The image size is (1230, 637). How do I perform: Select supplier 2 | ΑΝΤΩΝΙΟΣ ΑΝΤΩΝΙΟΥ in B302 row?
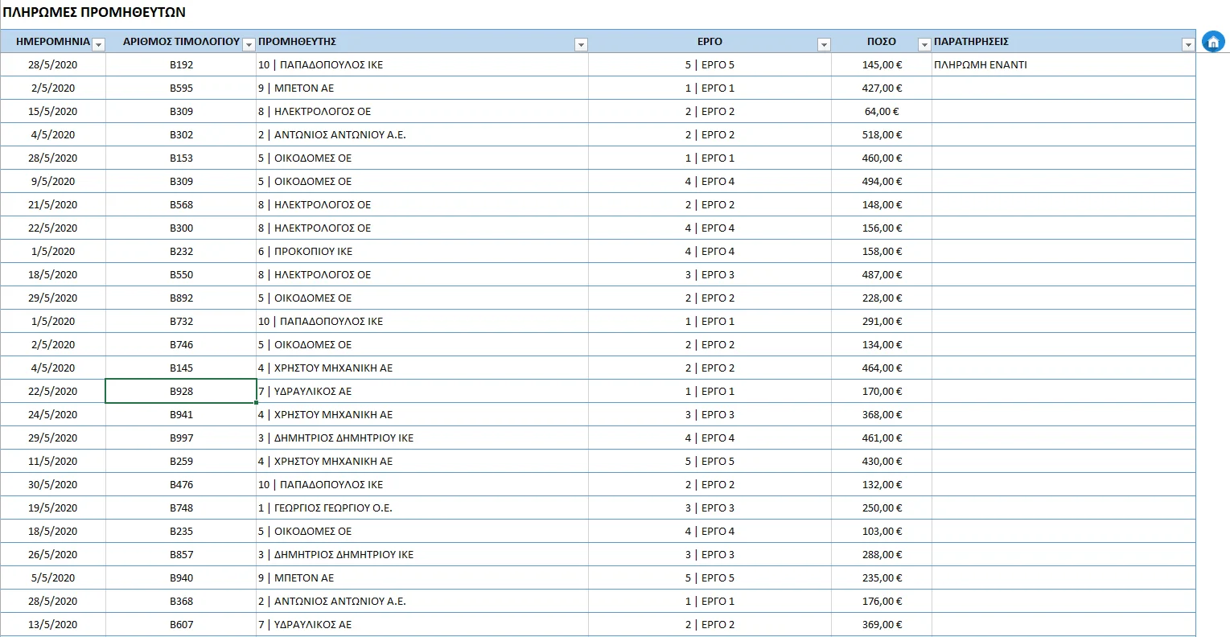click(x=422, y=134)
